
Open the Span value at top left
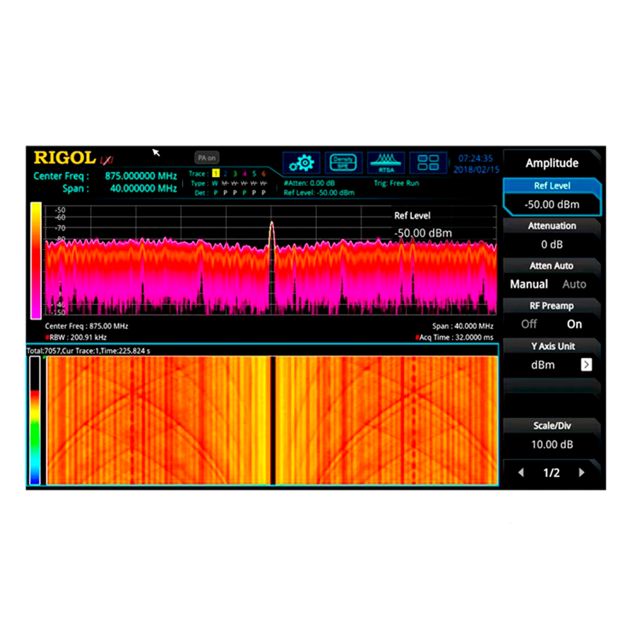point(143,188)
